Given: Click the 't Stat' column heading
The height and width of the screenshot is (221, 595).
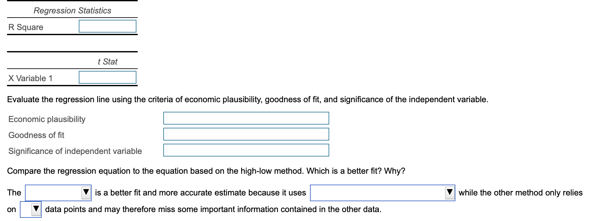Looking at the screenshot, I should pyautogui.click(x=107, y=62).
